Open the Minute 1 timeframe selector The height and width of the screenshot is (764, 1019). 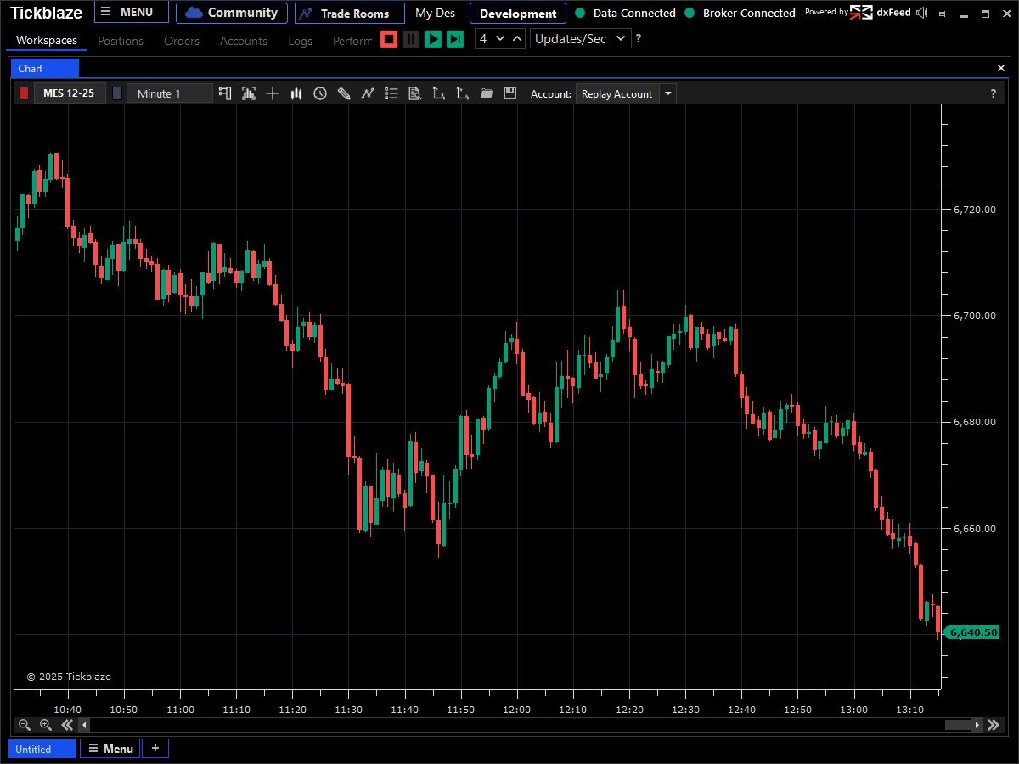pos(169,93)
